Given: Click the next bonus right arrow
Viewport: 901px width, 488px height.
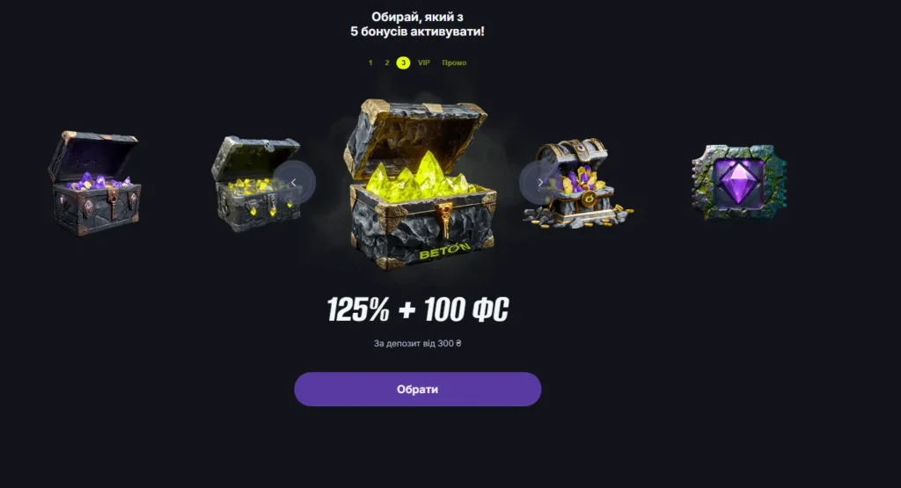Looking at the screenshot, I should point(539,182).
